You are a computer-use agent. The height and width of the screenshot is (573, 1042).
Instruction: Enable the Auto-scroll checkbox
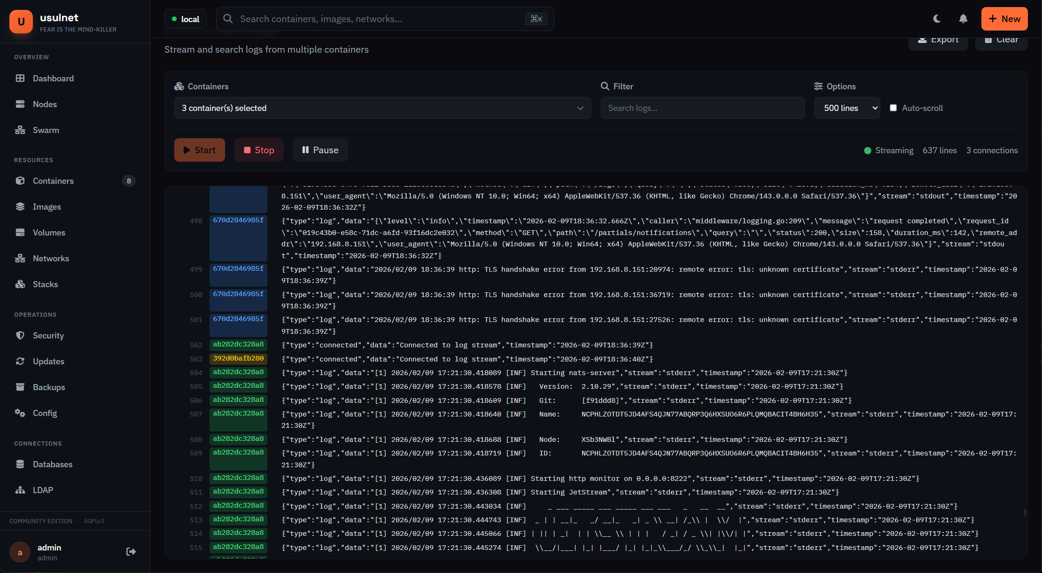click(x=893, y=108)
